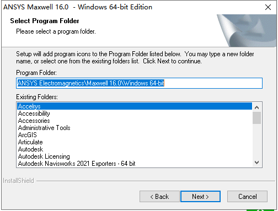Screen dimensions: 278x211
Task: Click the list scroll down arrow
Action: tap(257, 163)
